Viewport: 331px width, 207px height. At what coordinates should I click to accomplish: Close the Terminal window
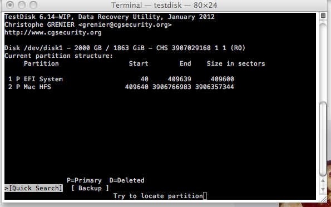tap(9, 5)
